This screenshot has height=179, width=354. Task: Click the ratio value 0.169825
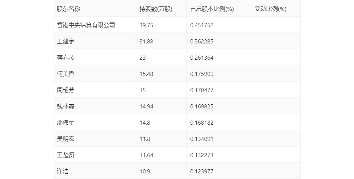(x=202, y=107)
